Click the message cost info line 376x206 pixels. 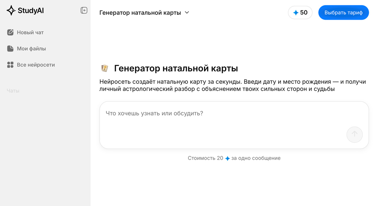234,158
